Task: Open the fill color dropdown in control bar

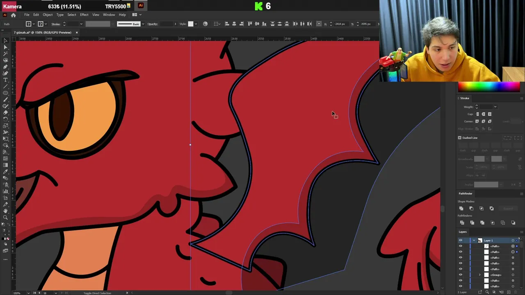Action: click(34, 24)
